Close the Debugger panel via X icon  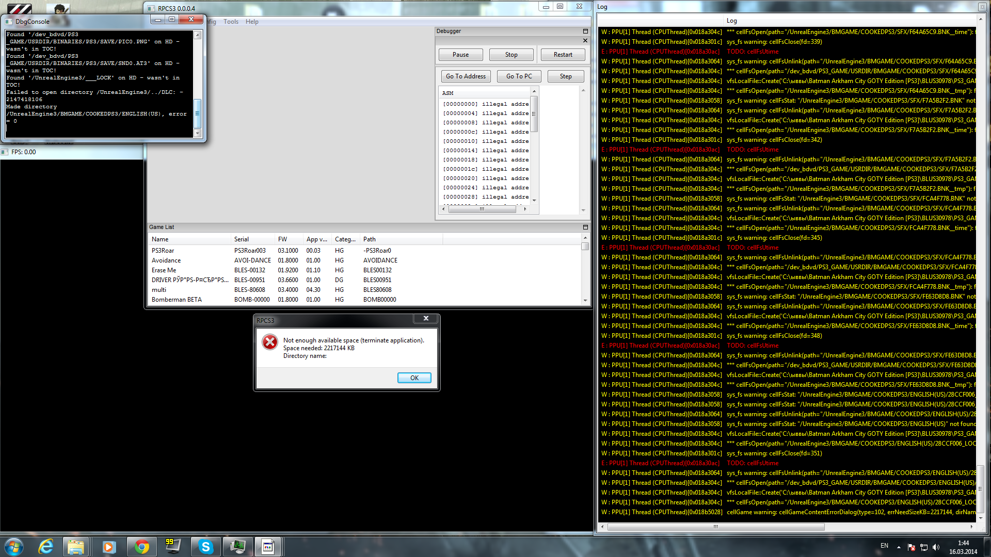coord(585,41)
